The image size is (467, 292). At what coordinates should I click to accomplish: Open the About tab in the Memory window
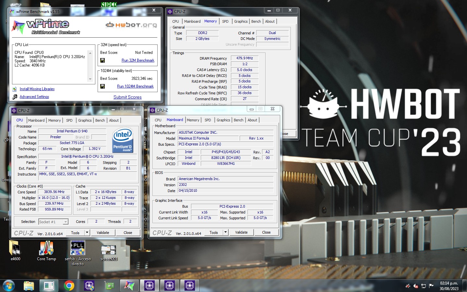click(270, 21)
